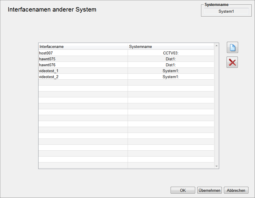Viewport: 255px width, 198px height.
Task: Click the new entry document icon
Action: tap(232, 48)
